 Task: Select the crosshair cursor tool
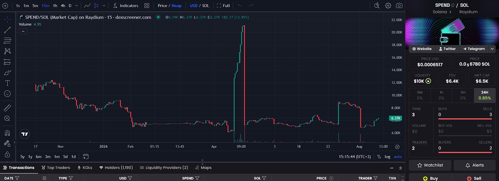pyautogui.click(x=7, y=19)
